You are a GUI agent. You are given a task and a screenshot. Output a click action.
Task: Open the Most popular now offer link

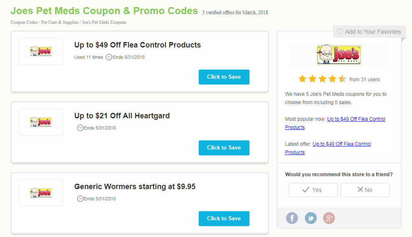[335, 123]
